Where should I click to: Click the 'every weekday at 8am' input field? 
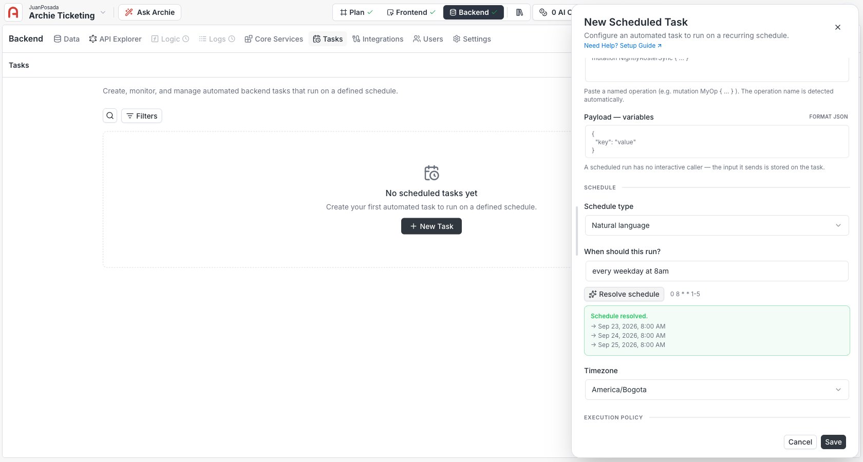[x=717, y=271]
